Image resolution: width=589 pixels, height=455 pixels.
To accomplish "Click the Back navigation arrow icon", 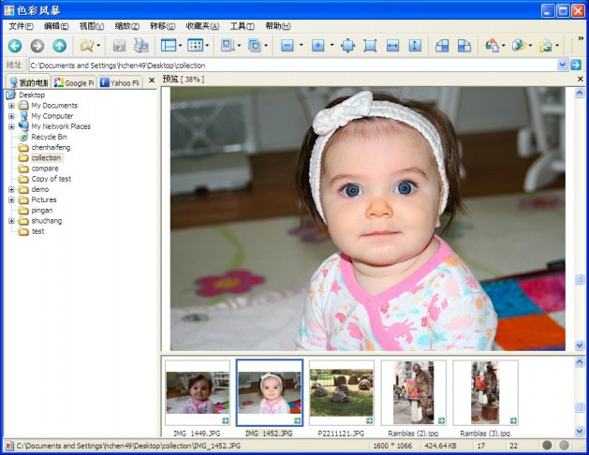I will 14,45.
